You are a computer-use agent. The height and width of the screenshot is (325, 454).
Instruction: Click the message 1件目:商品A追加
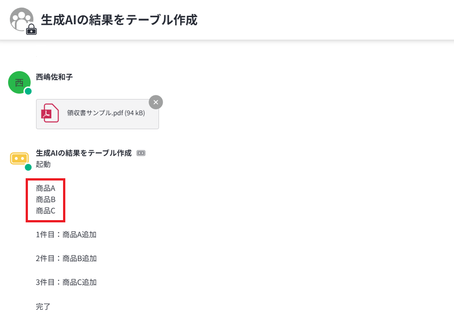click(x=66, y=235)
